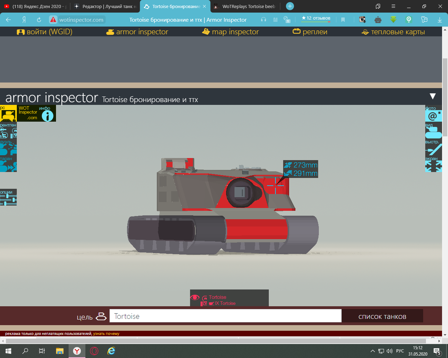Switch the РУС input language

click(x=400, y=351)
